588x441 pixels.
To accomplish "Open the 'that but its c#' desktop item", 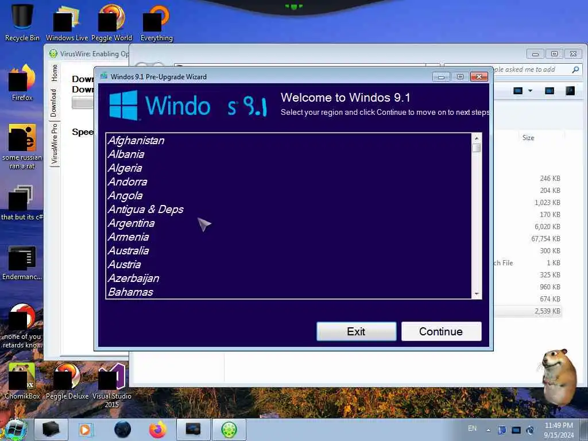I will pos(22,203).
